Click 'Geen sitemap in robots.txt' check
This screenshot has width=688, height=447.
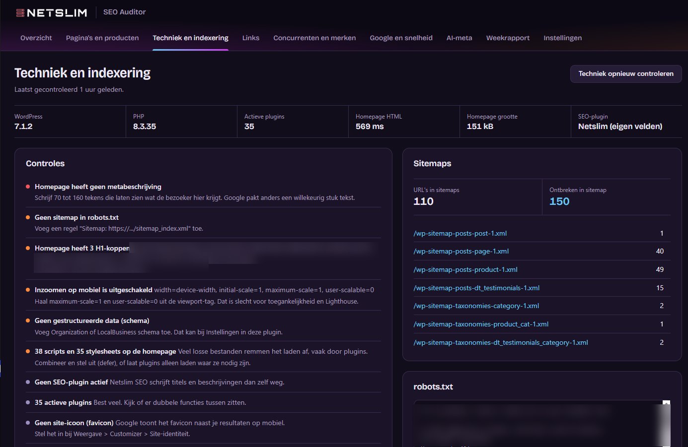pyautogui.click(x=76, y=217)
